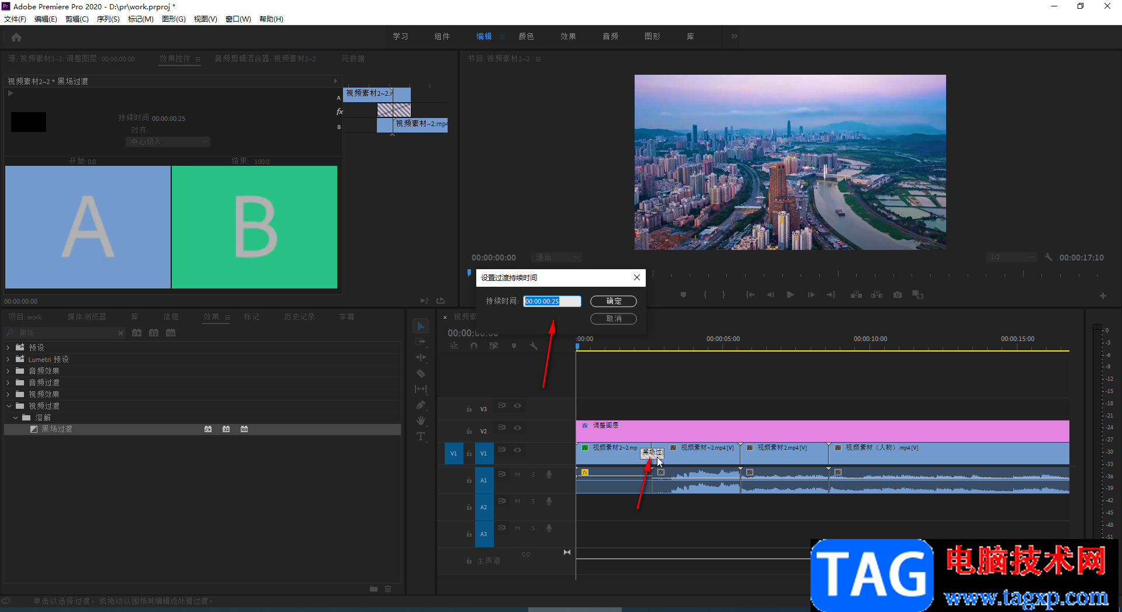Open the 序列(S) menu
Image resolution: width=1122 pixels, height=612 pixels.
tap(108, 19)
